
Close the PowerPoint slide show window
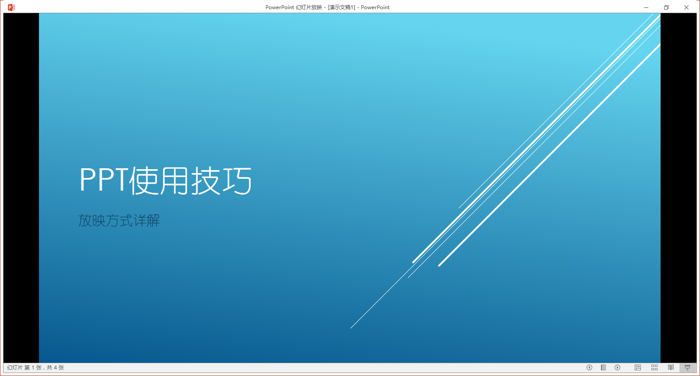point(686,7)
